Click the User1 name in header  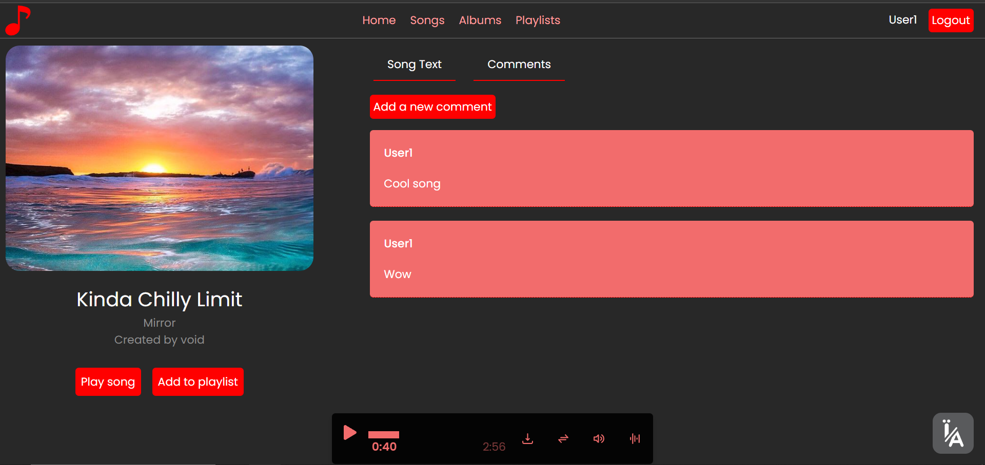(x=902, y=20)
